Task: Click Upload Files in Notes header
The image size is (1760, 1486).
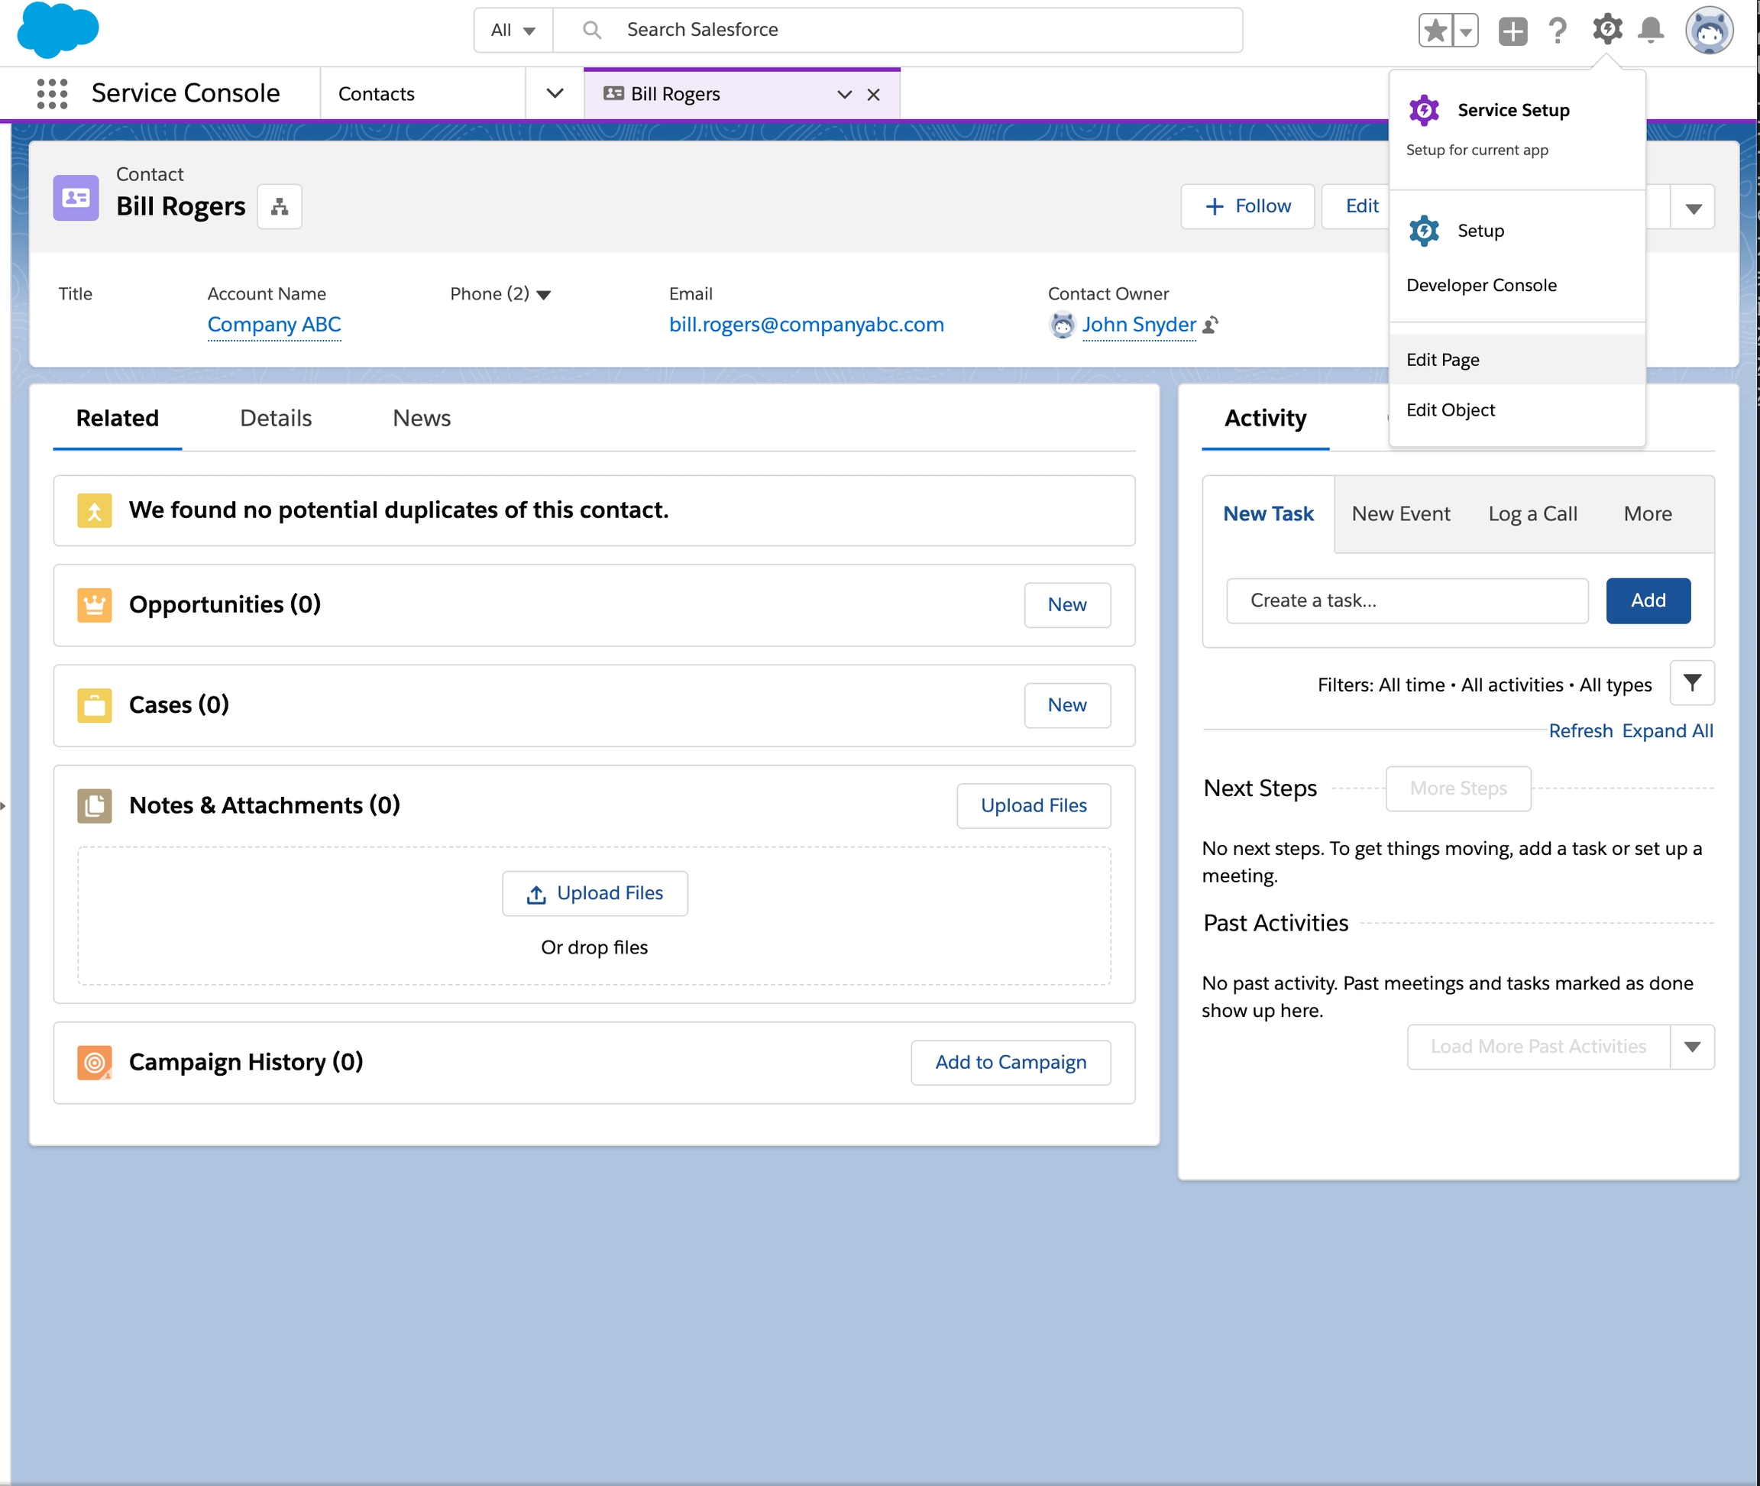Action: (1034, 806)
